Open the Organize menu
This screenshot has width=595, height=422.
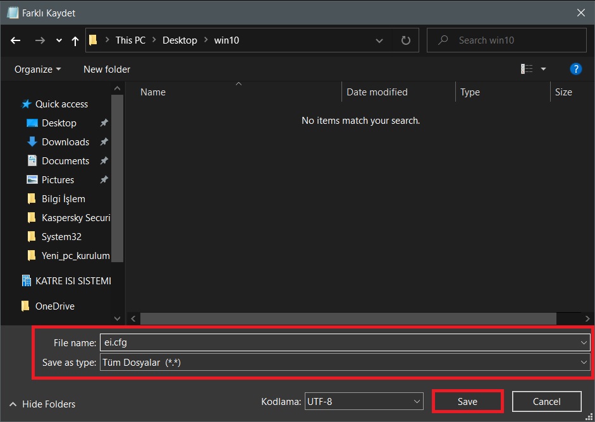pyautogui.click(x=37, y=69)
